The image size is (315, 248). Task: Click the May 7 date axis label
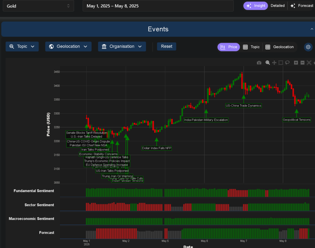[x=244, y=241]
